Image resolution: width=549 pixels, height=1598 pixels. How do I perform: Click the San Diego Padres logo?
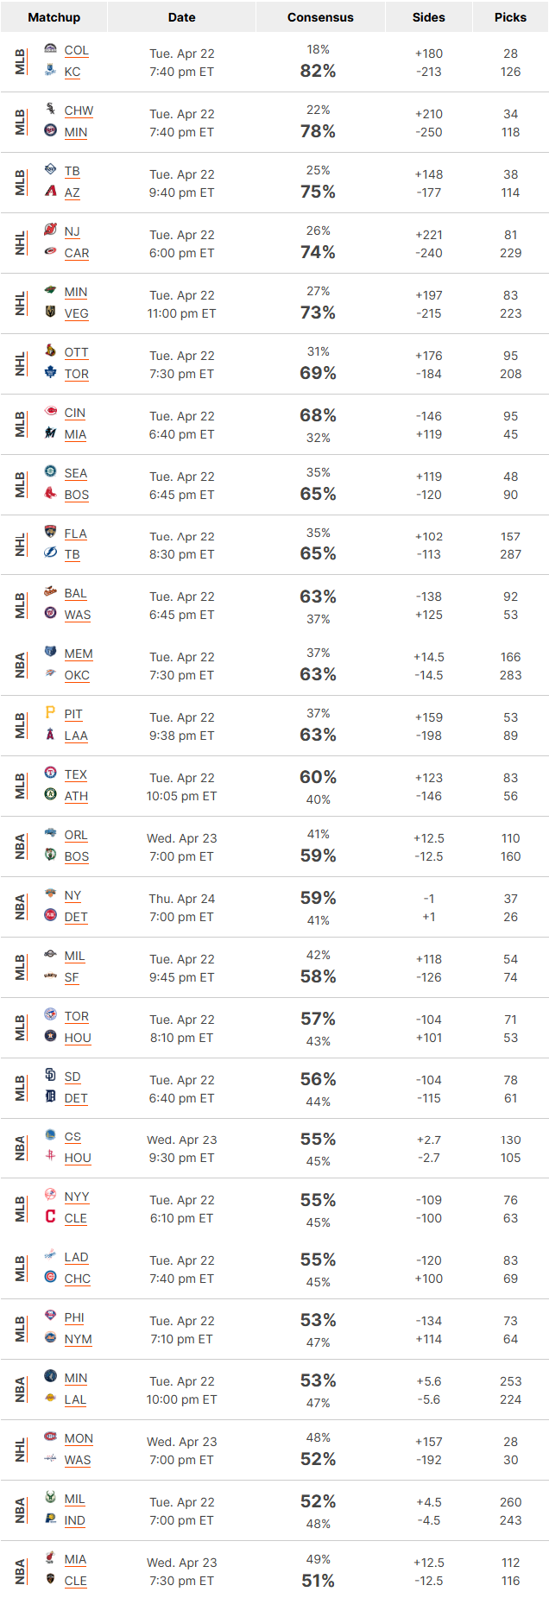pyautogui.click(x=50, y=1075)
